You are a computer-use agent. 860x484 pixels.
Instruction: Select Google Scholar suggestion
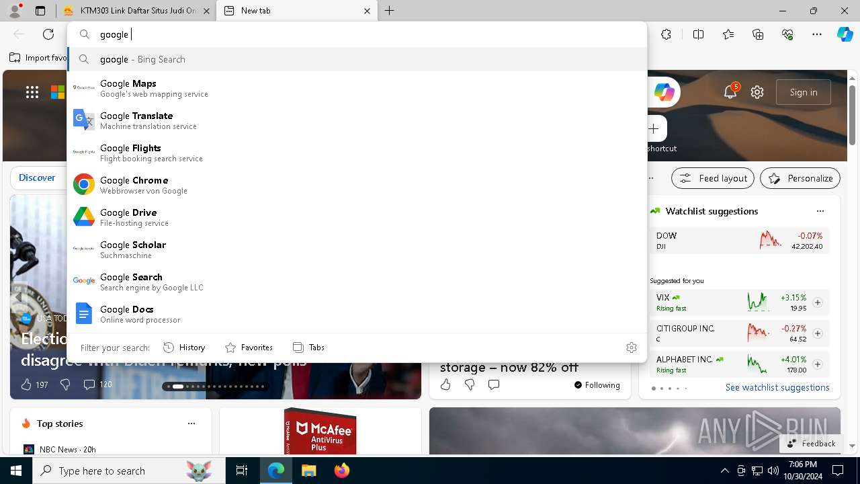click(357, 249)
